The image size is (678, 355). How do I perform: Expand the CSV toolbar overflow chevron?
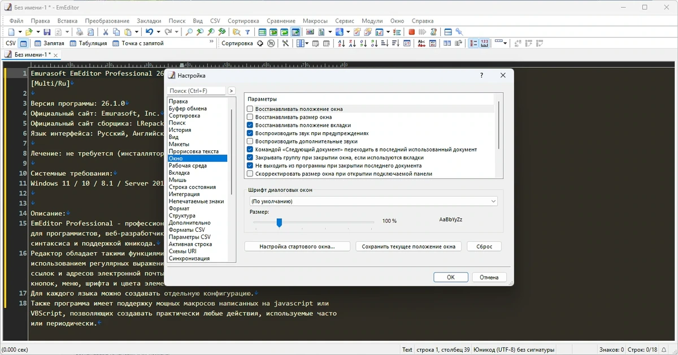[211, 41]
